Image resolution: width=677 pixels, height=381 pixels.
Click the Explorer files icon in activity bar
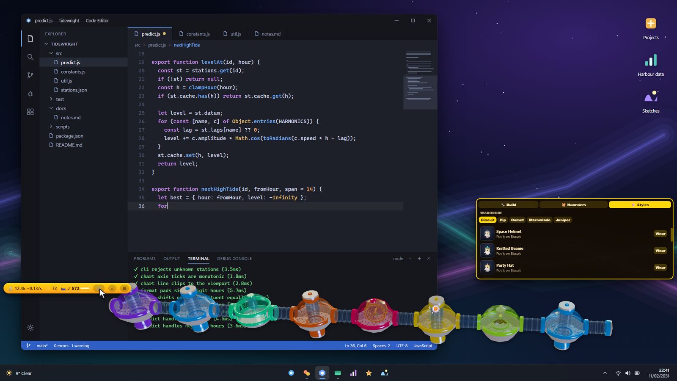30,39
